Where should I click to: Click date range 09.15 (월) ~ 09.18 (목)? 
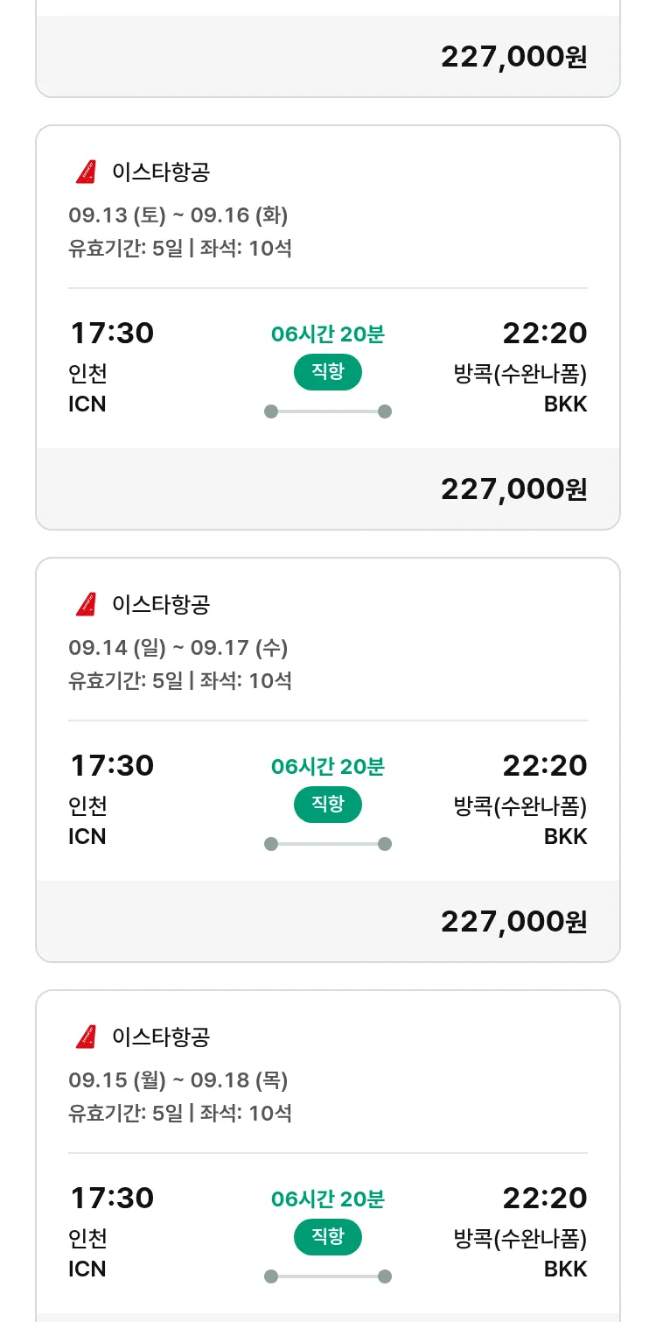coord(178,1080)
